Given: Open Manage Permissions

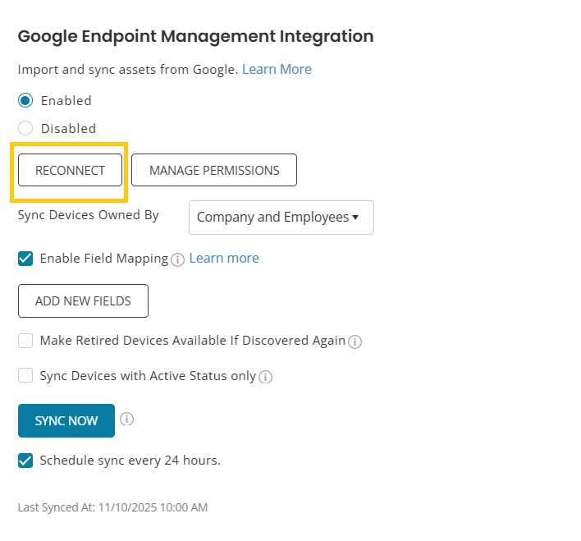Looking at the screenshot, I should (213, 171).
